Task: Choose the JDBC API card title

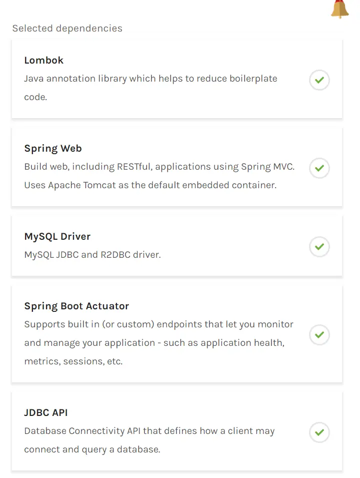Action: [x=46, y=412]
